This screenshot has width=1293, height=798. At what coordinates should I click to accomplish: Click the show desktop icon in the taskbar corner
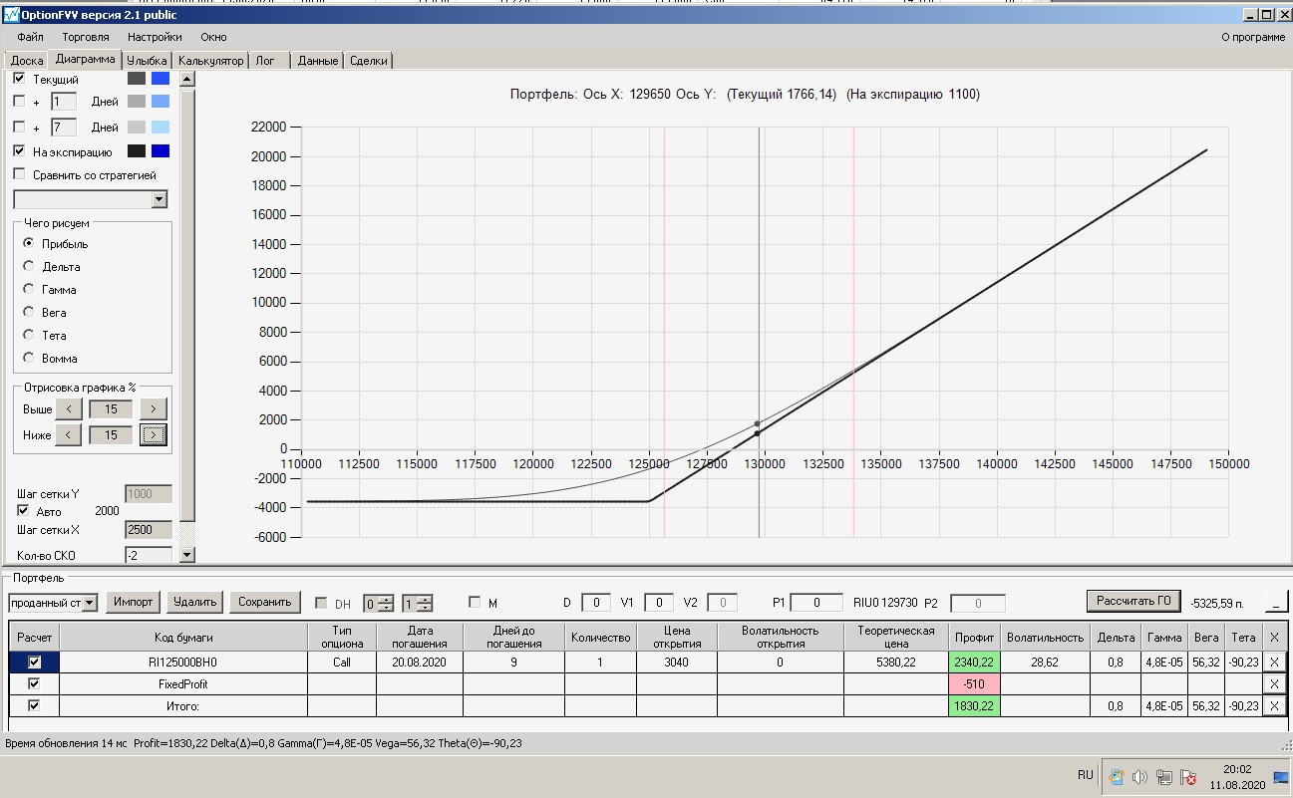click(1280, 777)
